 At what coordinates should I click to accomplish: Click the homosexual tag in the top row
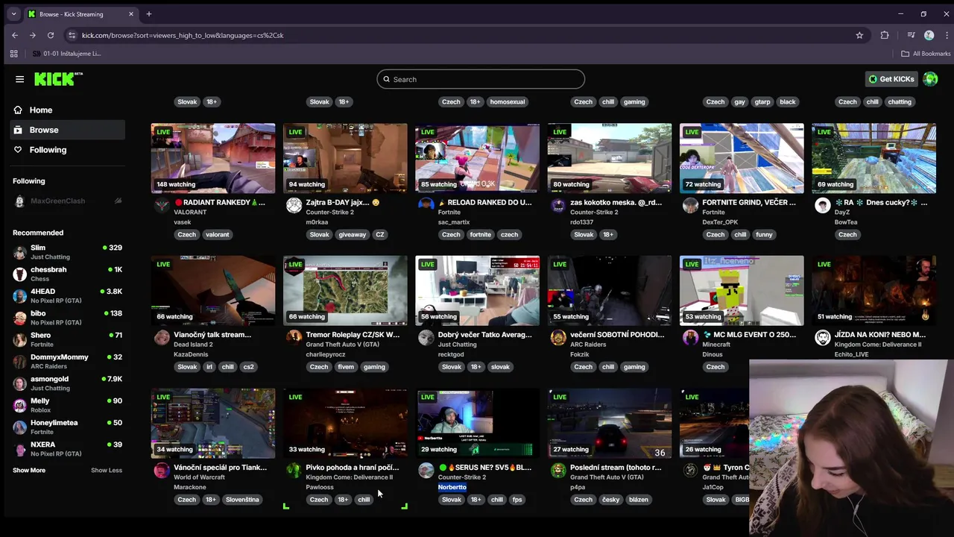[x=508, y=101]
